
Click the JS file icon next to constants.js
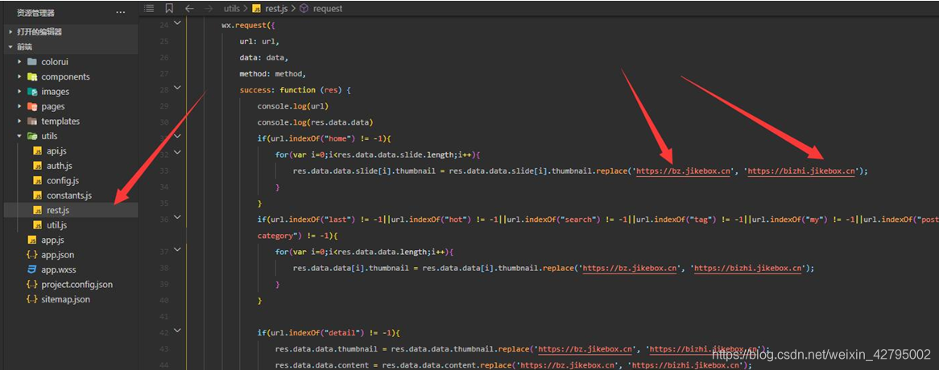[x=38, y=195]
